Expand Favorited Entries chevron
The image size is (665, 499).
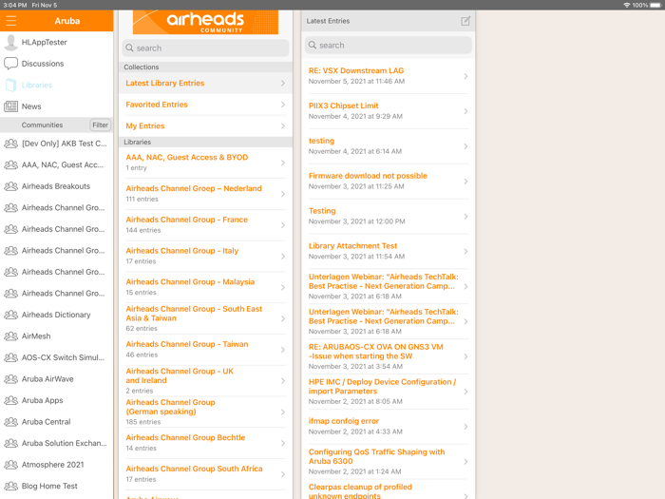283,105
